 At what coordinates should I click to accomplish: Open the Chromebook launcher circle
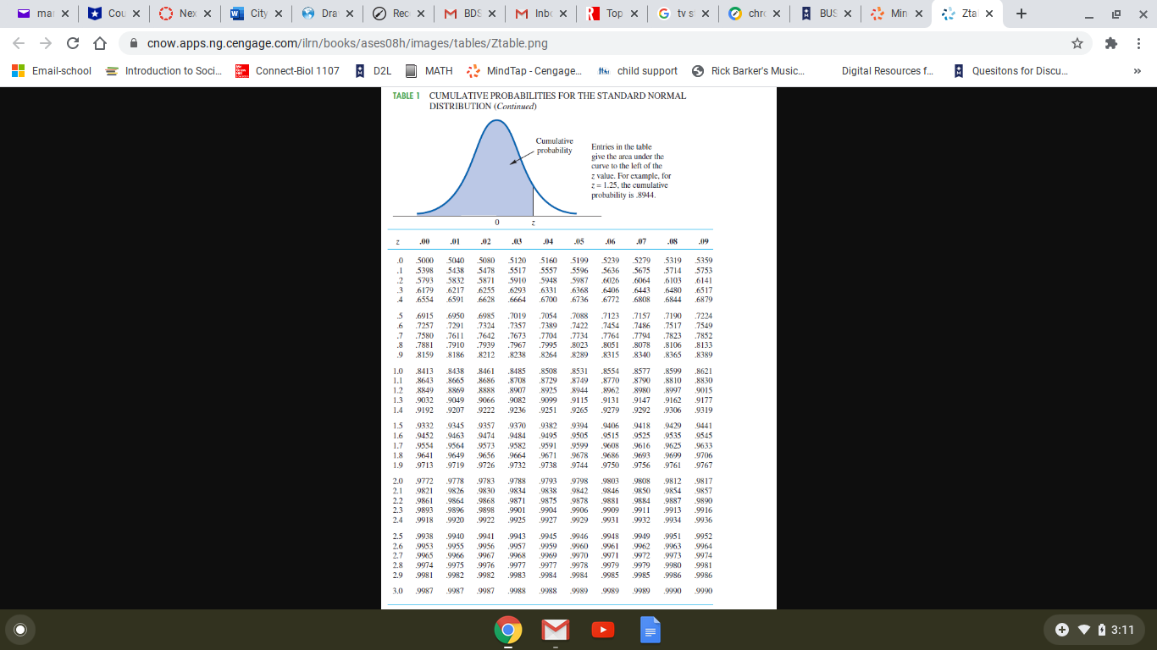coord(19,630)
